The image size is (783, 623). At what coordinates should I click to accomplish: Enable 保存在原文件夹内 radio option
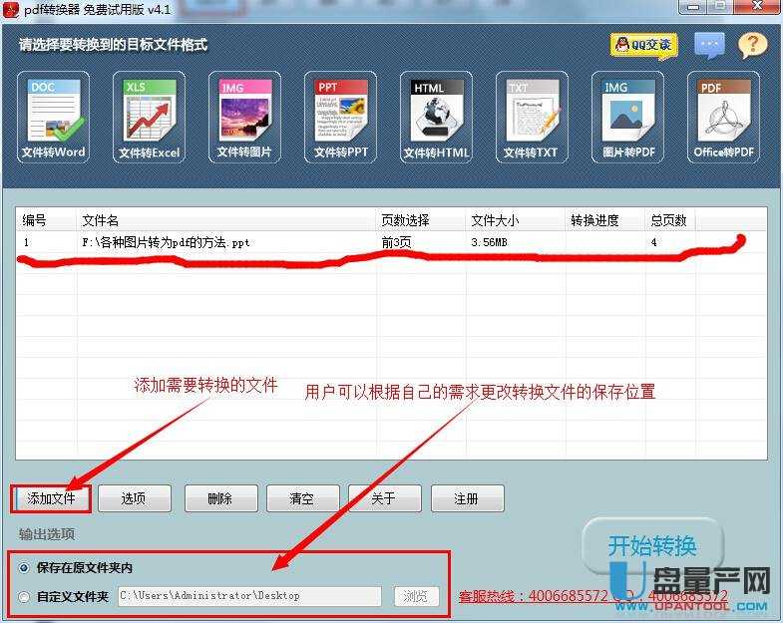tap(25, 568)
